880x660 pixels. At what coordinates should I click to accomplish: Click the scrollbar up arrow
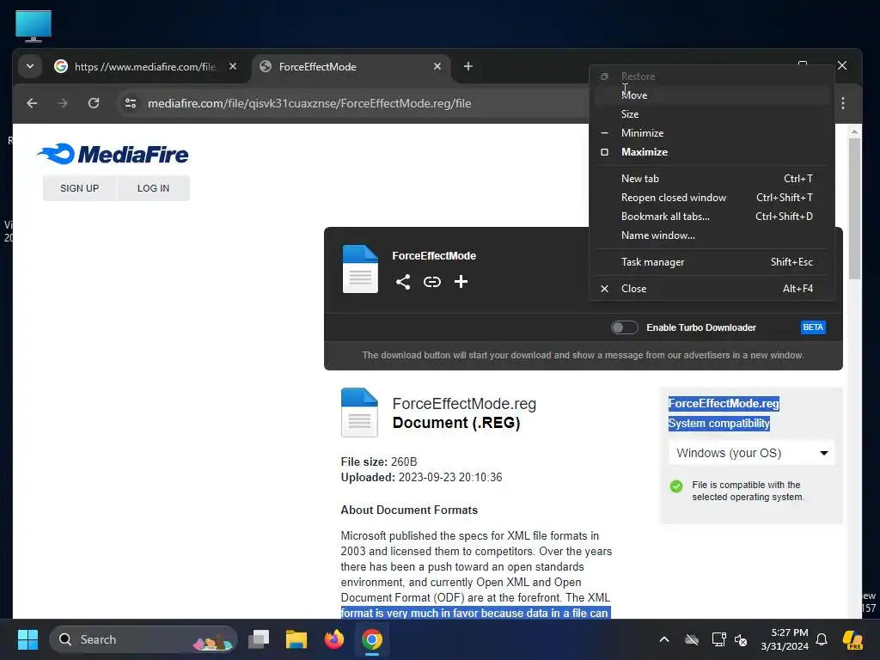[x=854, y=131]
